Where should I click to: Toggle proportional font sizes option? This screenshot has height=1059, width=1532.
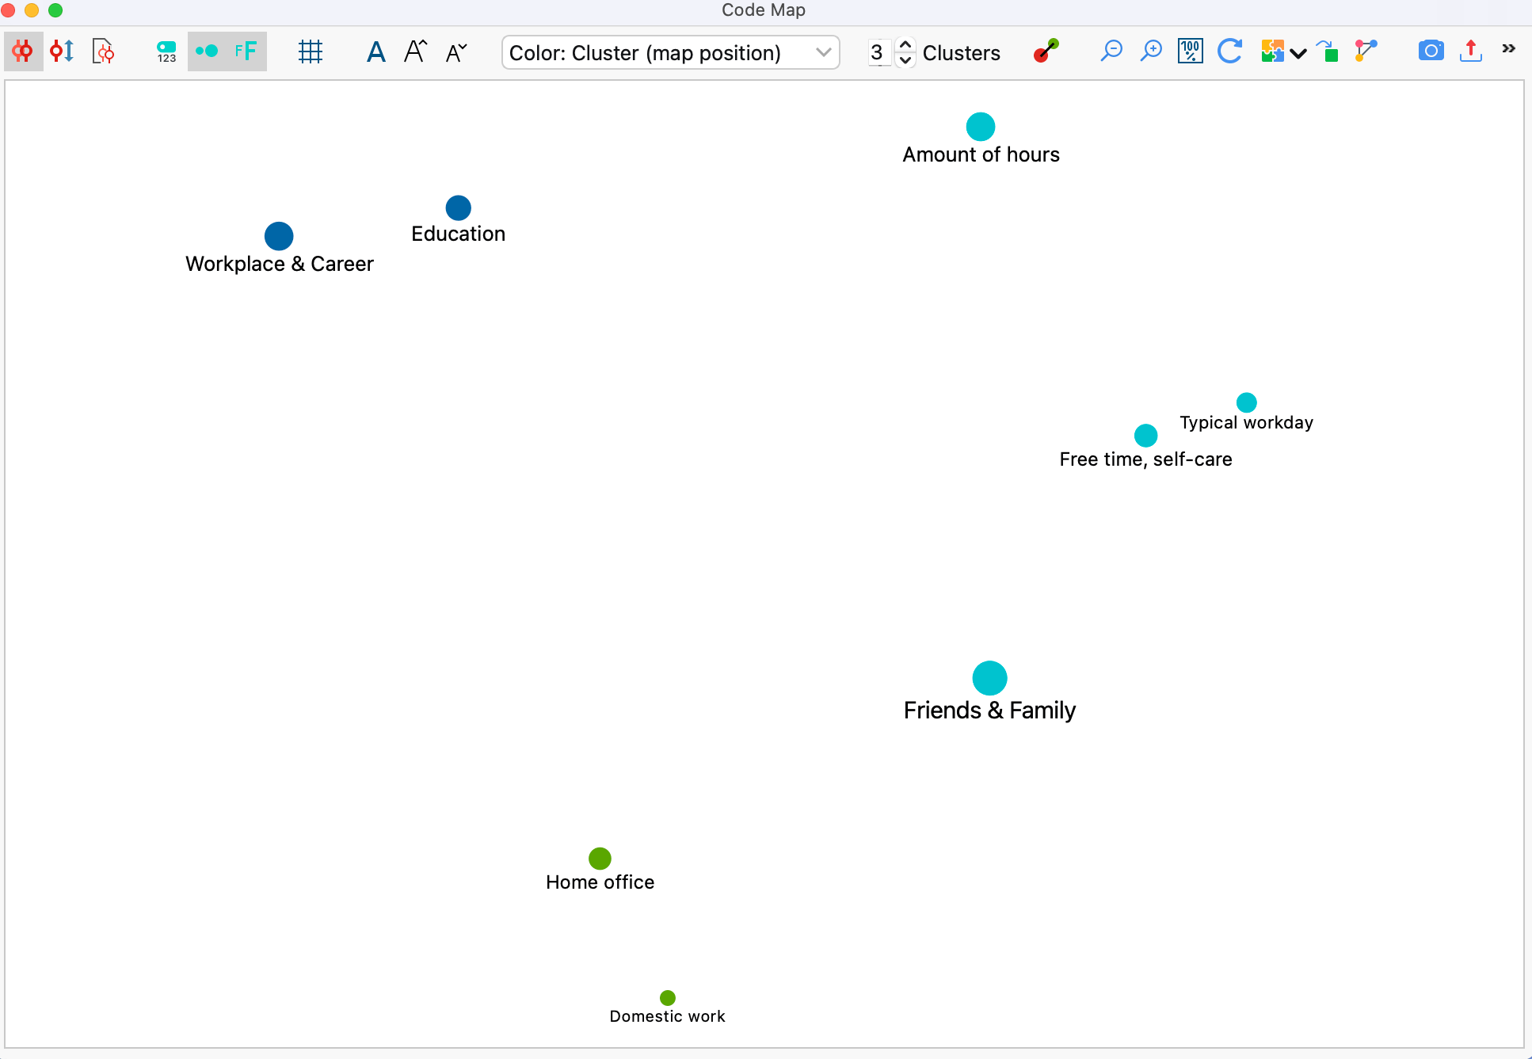coord(246,51)
